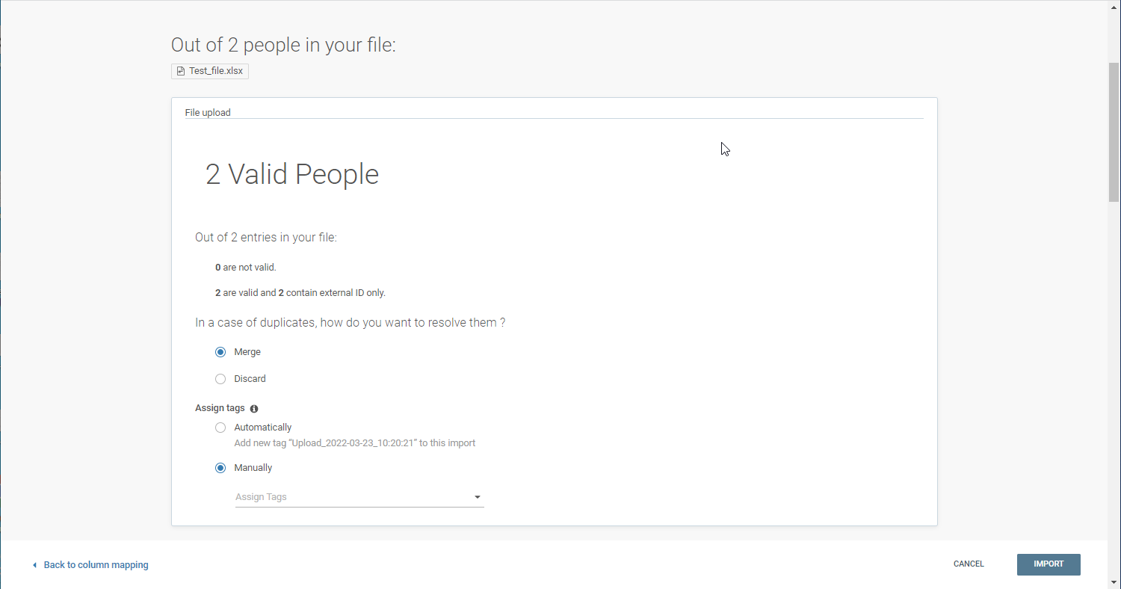The height and width of the screenshot is (589, 1121).
Task: Select the Manually radio button
Action: click(x=220, y=468)
